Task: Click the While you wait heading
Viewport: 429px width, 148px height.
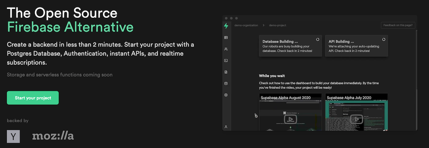Action: click(x=272, y=76)
